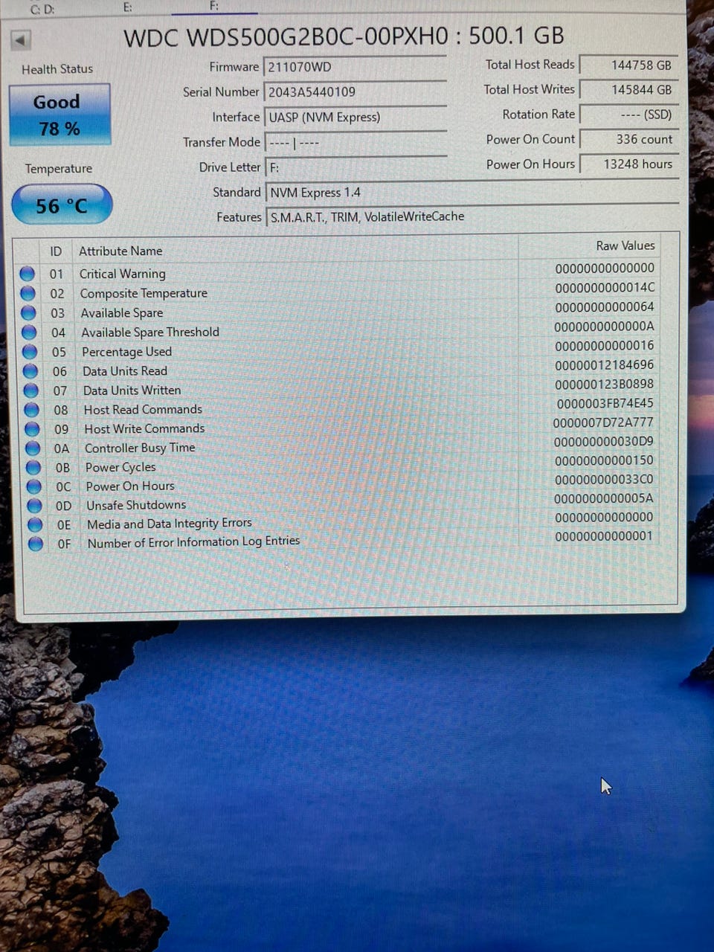Image resolution: width=714 pixels, height=952 pixels.
Task: Click the status dot for Power On Hours row
Action: [33, 486]
